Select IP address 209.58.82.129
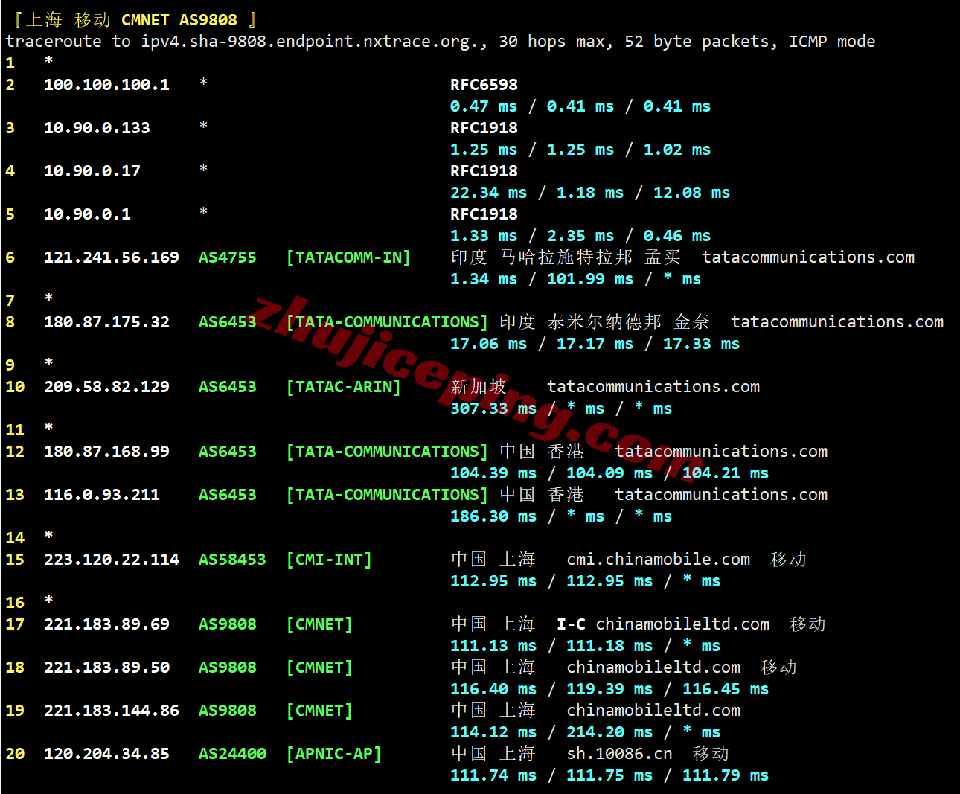 [x=106, y=387]
